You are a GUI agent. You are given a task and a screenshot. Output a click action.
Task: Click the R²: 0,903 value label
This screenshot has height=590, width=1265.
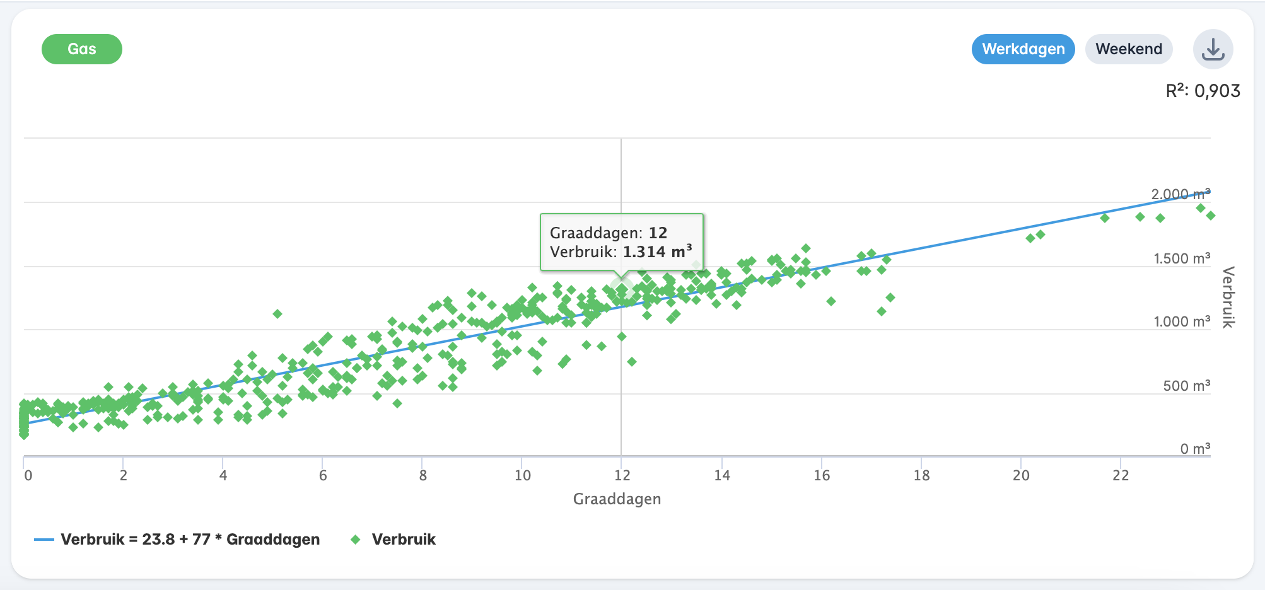pos(1202,91)
